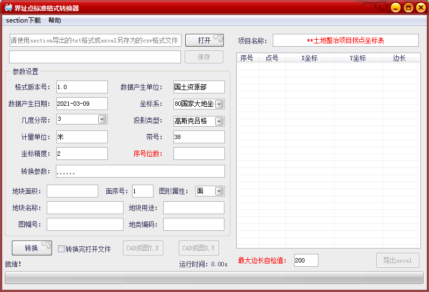The width and height of the screenshot is (429, 292).
Task: Click the app icon in title bar
Action: [x=9, y=8]
